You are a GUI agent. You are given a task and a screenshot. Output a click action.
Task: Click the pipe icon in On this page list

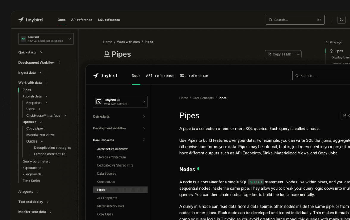click(332, 51)
